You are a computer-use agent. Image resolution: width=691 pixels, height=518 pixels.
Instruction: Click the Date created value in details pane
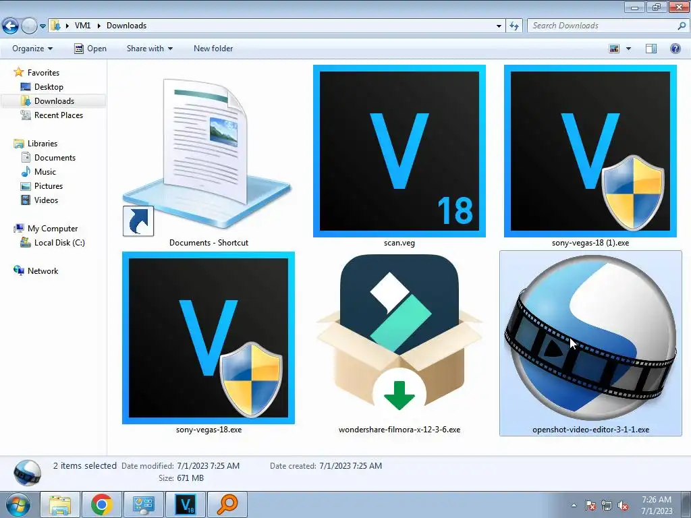tap(350, 465)
